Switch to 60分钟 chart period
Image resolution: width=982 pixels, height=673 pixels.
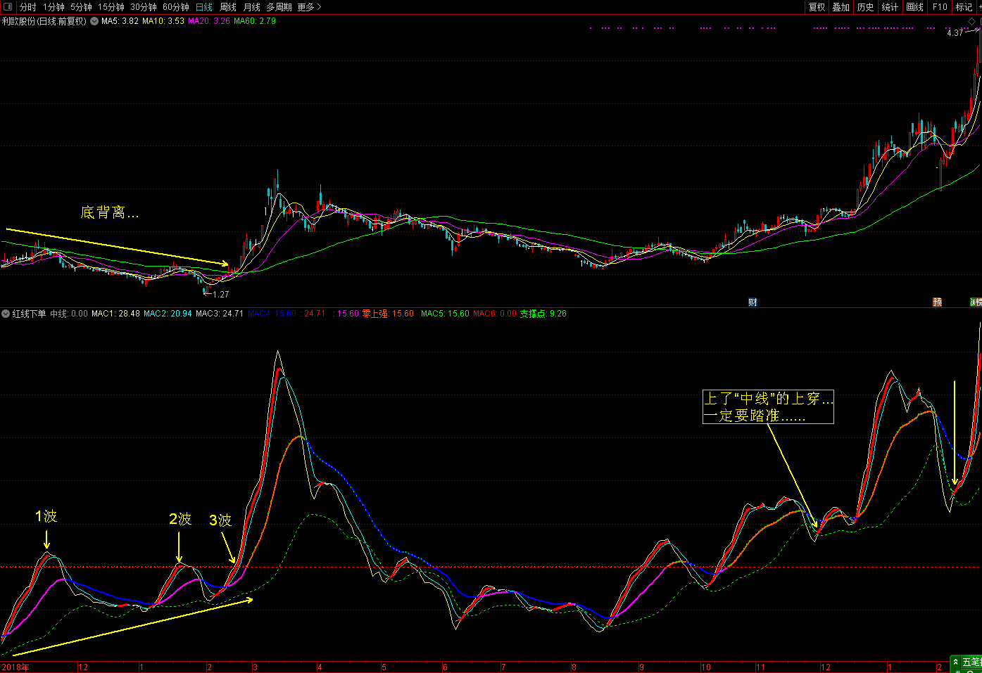176,7
